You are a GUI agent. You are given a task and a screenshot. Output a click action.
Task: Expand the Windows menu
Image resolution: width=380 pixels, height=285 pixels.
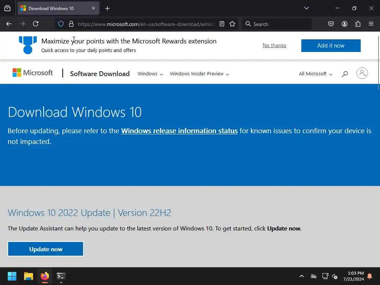[150, 74]
